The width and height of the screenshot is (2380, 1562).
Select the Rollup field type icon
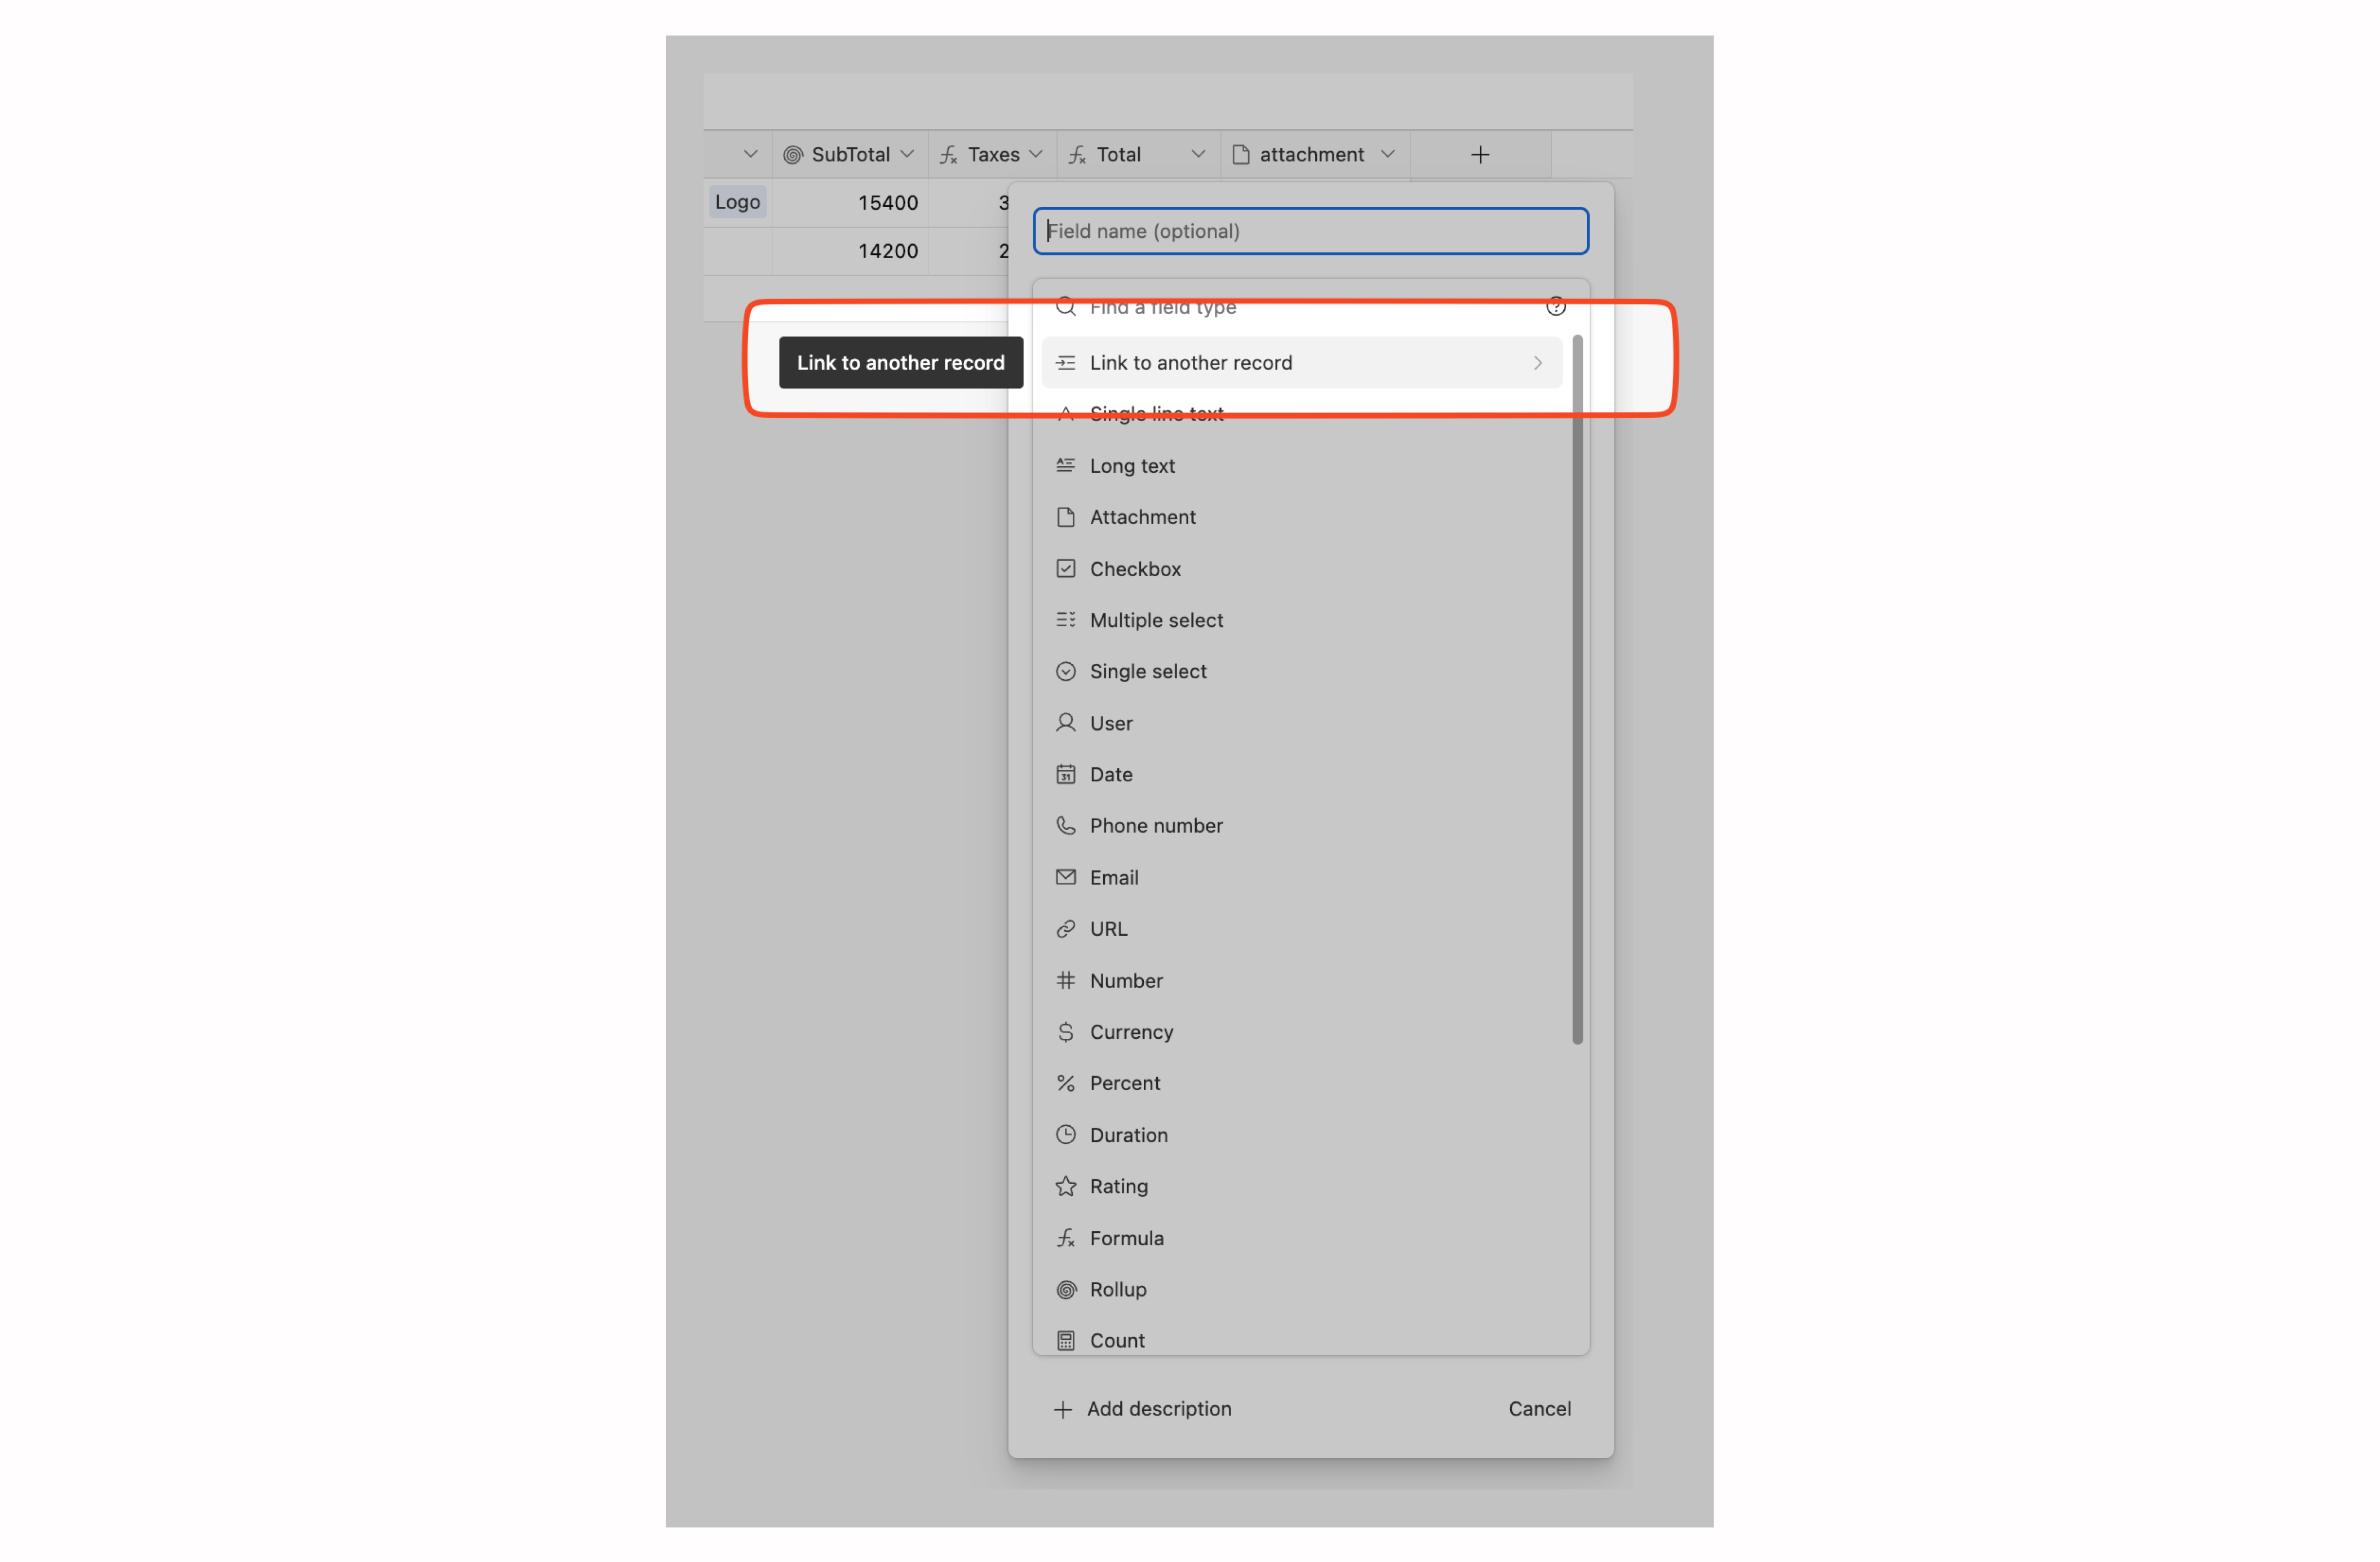point(1066,1289)
